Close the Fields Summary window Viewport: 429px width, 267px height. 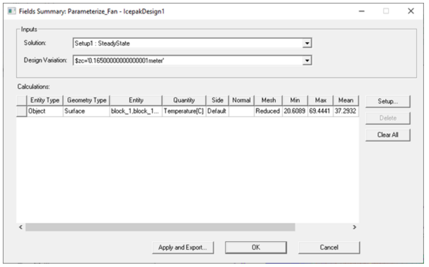[410, 11]
